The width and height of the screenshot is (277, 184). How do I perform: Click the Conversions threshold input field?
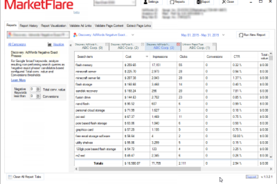point(33,96)
